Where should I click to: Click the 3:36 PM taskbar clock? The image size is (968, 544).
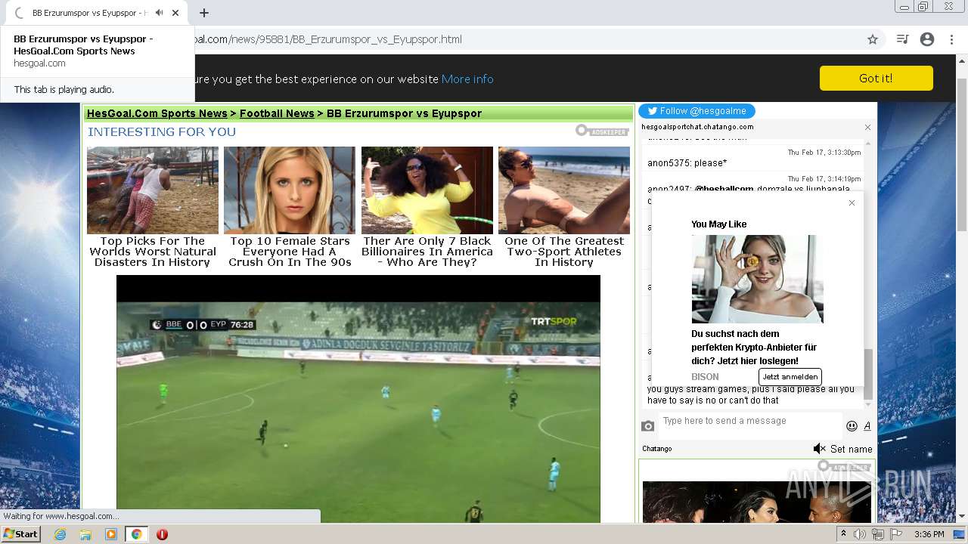click(x=929, y=534)
